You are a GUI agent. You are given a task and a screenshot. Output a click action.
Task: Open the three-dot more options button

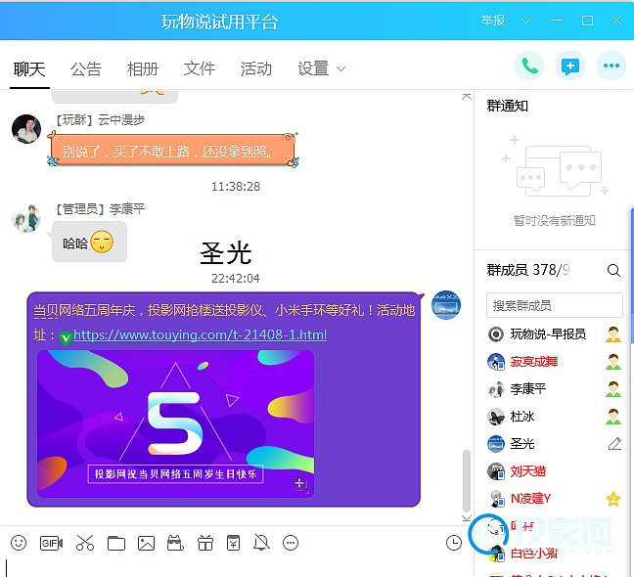(611, 67)
